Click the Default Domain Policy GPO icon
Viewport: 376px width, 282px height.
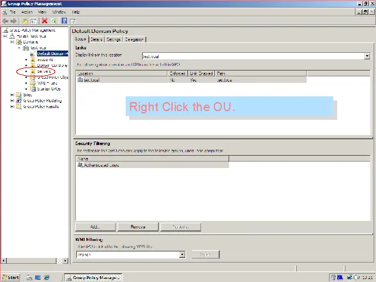[33, 54]
